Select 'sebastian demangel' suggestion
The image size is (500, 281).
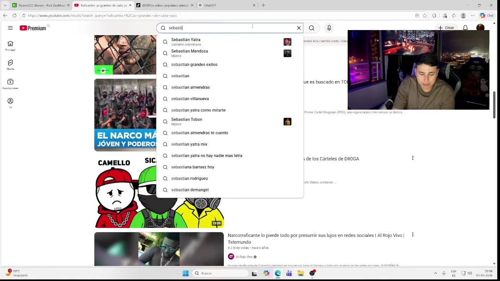coord(230,190)
